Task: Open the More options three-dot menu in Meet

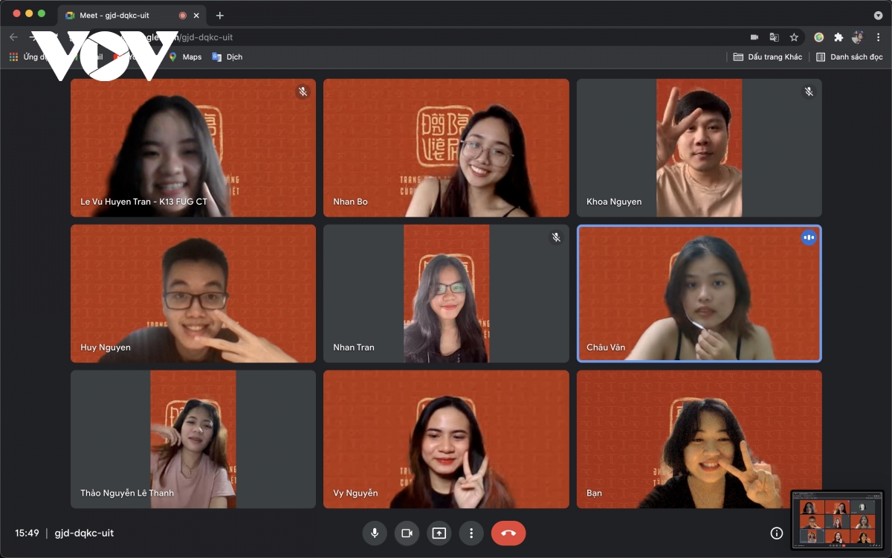Action: pyautogui.click(x=471, y=533)
